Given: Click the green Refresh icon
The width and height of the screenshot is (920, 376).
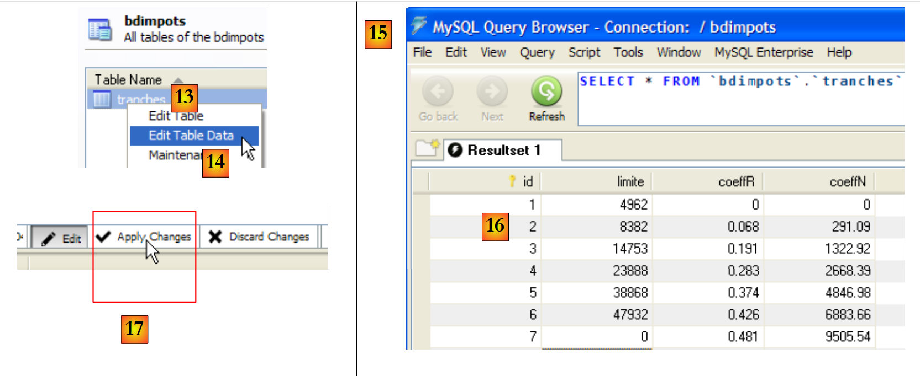Looking at the screenshot, I should pyautogui.click(x=546, y=92).
